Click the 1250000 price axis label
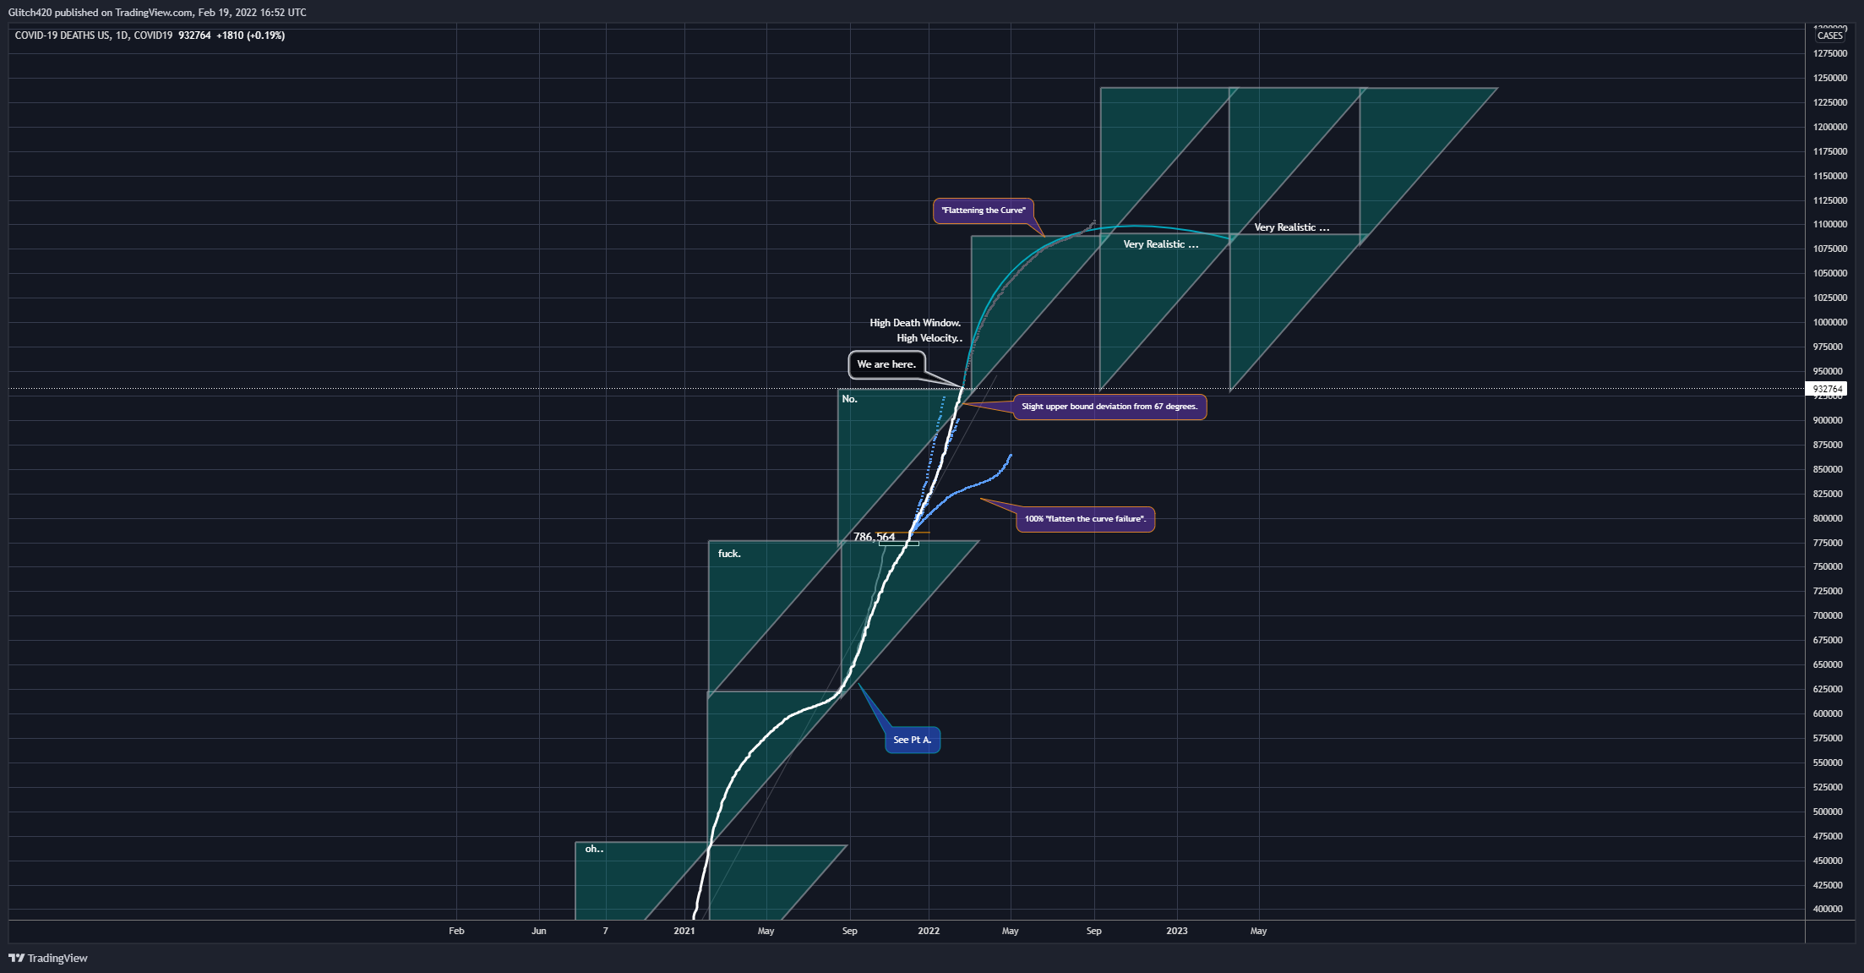This screenshot has width=1864, height=973. [1829, 78]
